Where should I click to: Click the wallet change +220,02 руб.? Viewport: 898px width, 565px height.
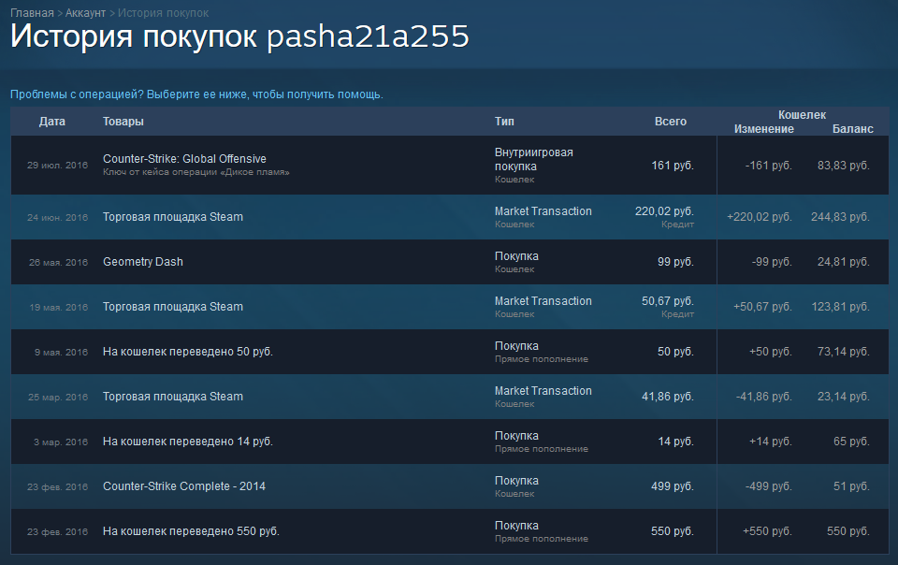pos(760,217)
